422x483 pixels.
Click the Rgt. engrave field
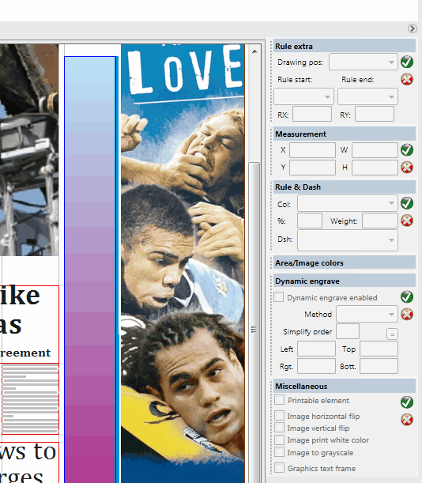pyautogui.click(x=316, y=366)
